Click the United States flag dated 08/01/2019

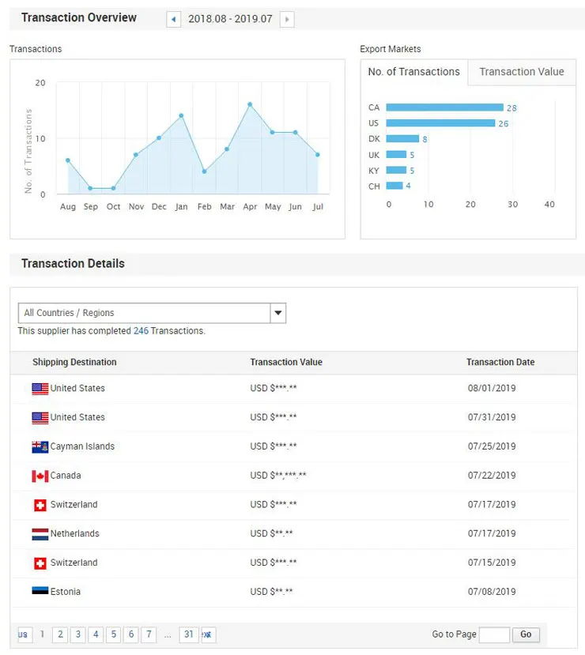click(x=40, y=389)
